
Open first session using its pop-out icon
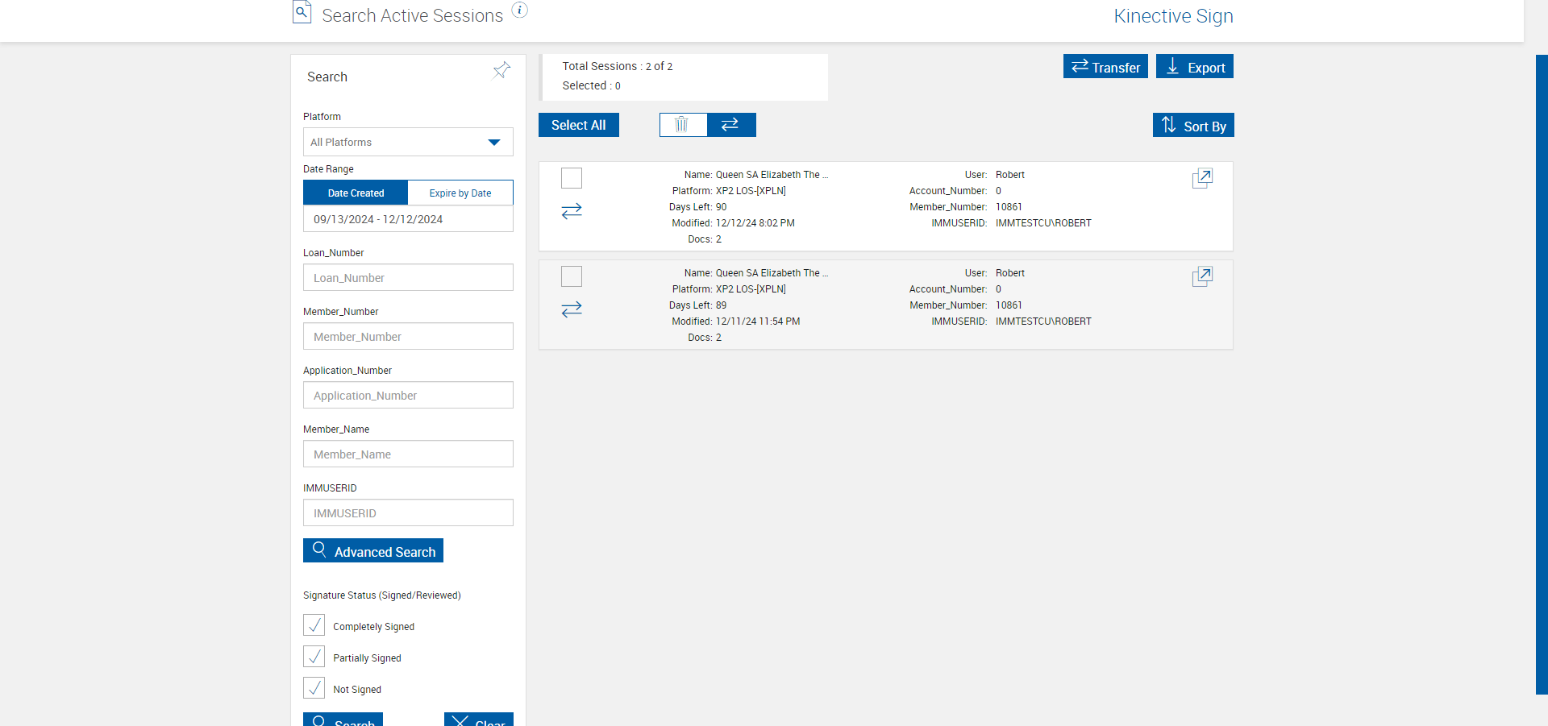tap(1202, 178)
